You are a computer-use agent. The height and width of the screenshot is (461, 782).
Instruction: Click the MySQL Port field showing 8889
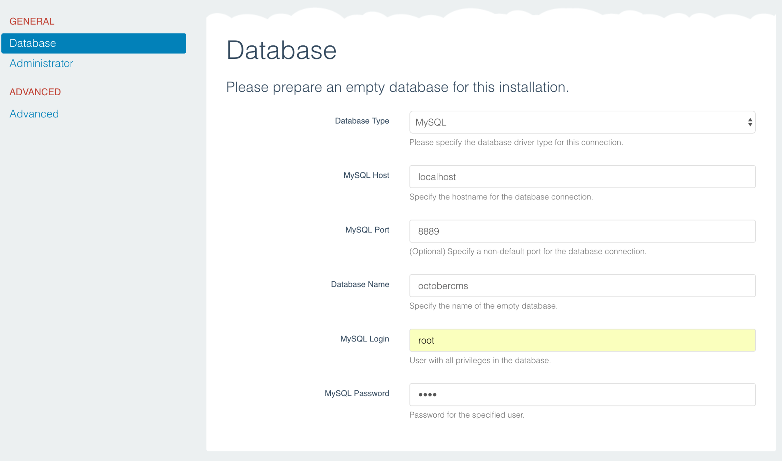tap(582, 231)
